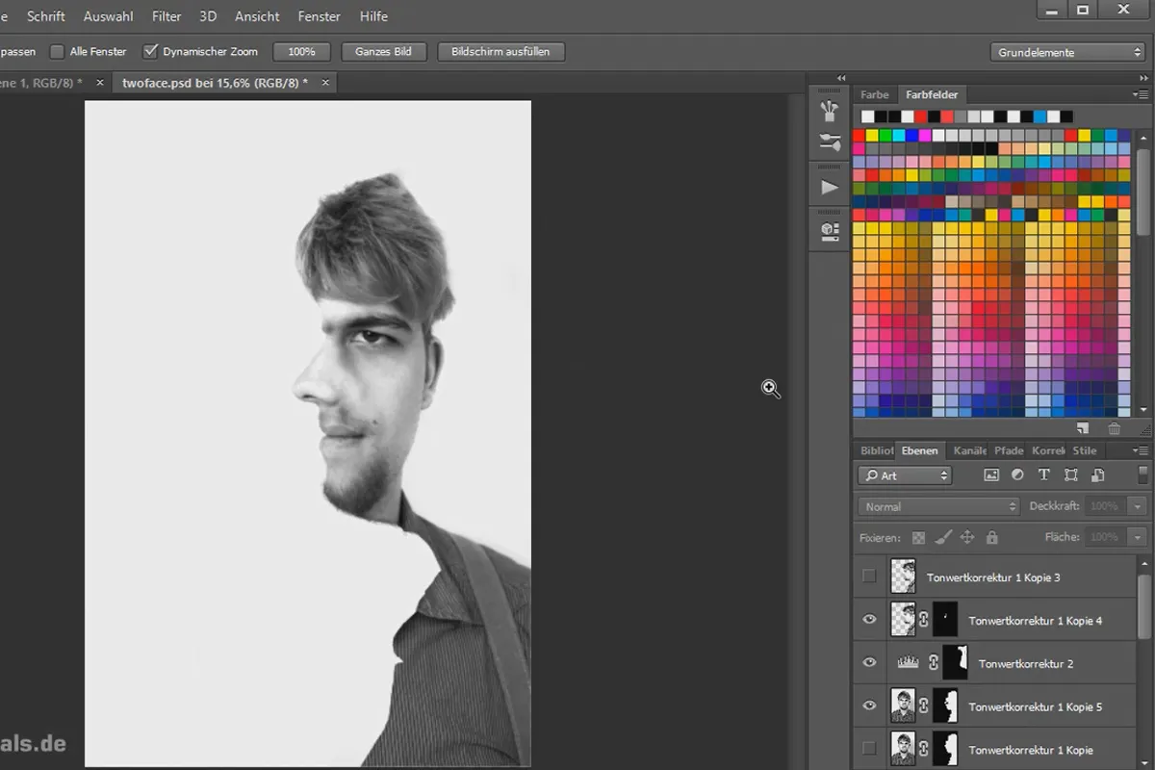Image resolution: width=1155 pixels, height=770 pixels.
Task: Open the Grundelemente workspace dropdown
Action: tap(1066, 53)
